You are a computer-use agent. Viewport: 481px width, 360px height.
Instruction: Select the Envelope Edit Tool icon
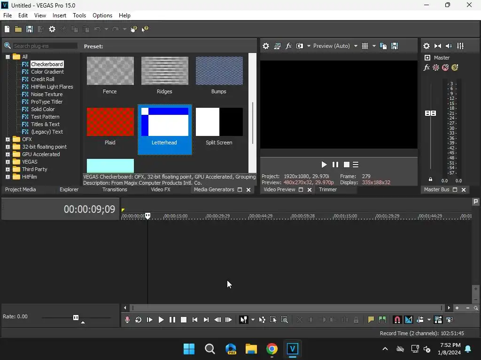click(x=262, y=320)
